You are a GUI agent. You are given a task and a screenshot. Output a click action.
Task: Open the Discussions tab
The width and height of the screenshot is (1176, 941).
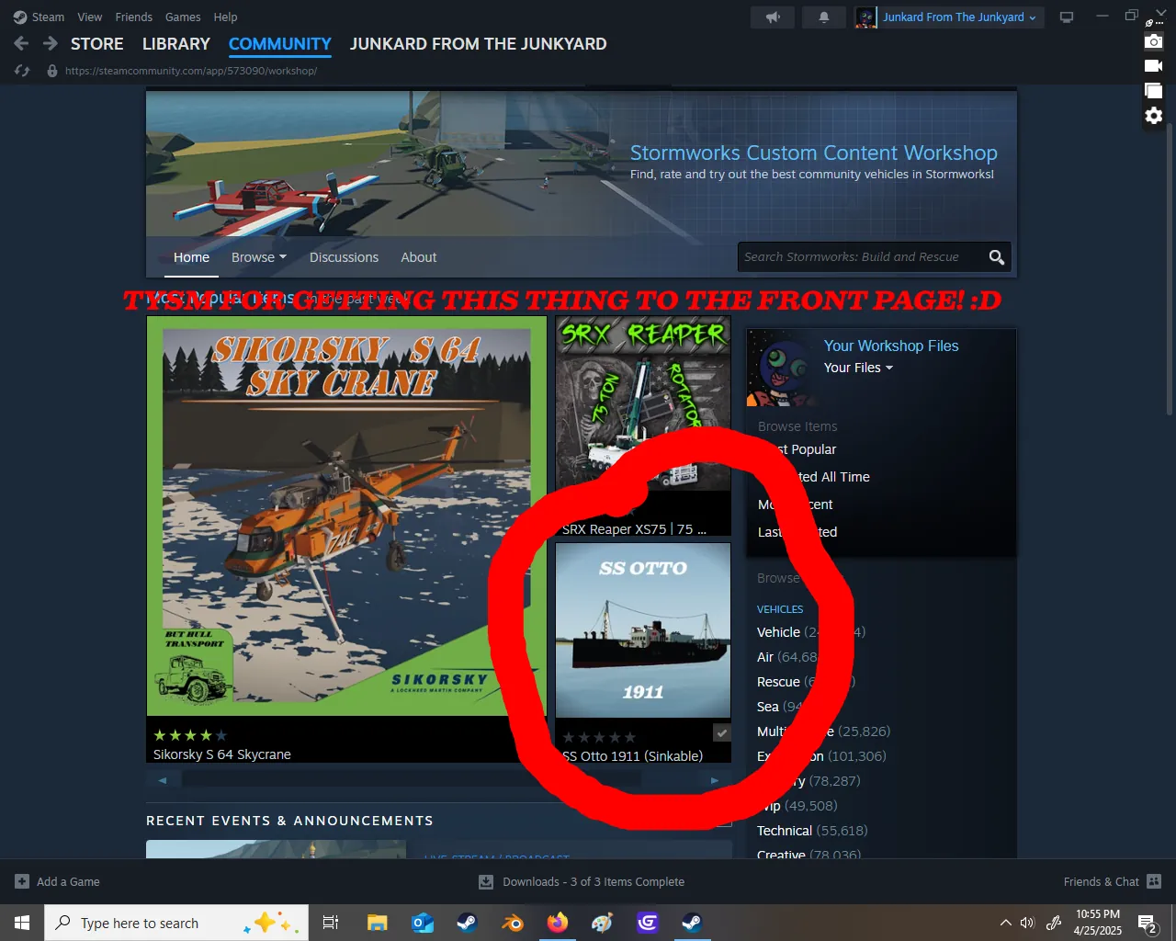pyautogui.click(x=344, y=257)
